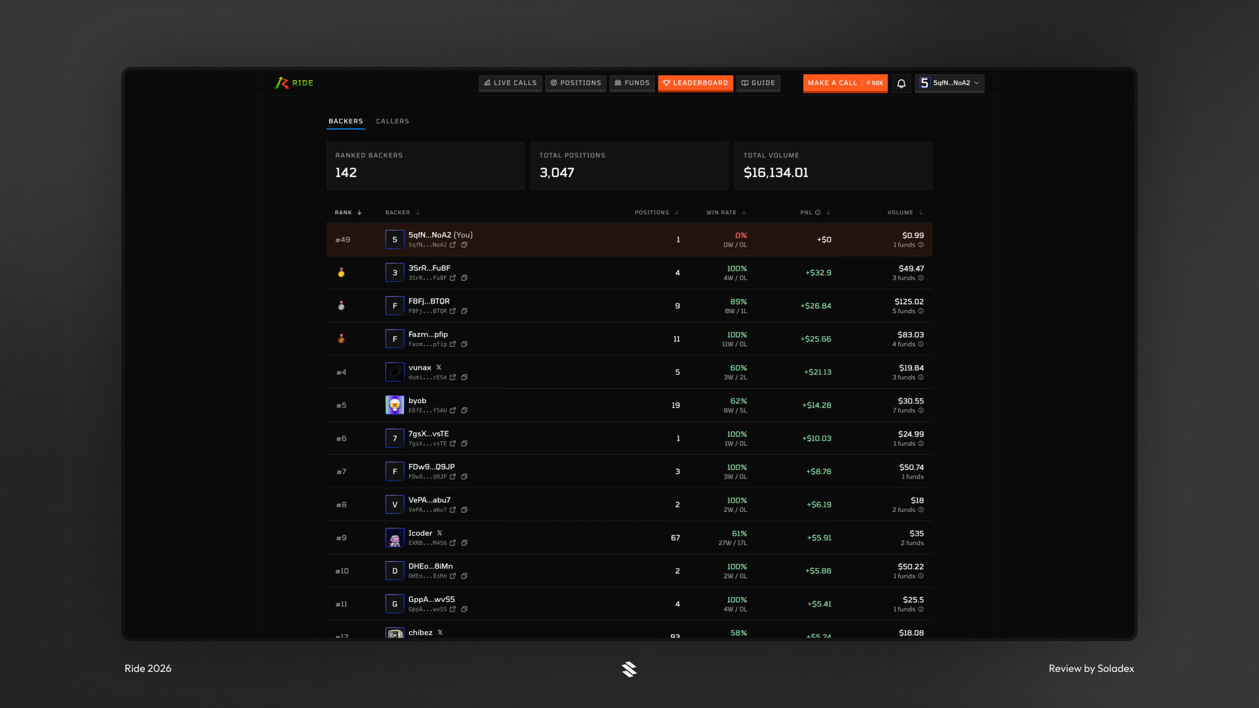Viewport: 1259px width, 708px height.
Task: Copy address of 7gsX...vsTE
Action: (x=464, y=444)
